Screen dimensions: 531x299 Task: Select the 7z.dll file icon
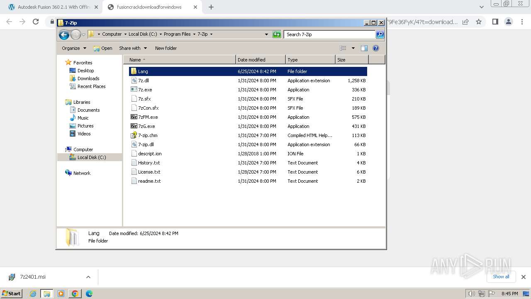pos(134,81)
